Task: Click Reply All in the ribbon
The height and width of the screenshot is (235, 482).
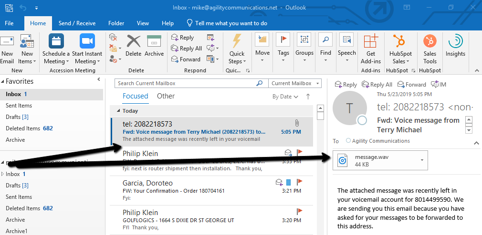Action: [187, 49]
